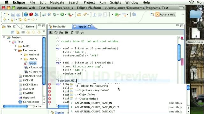The width and height of the screenshot is (204, 114).
Task: Click the Run external tools icon
Action: (x=69, y=15)
